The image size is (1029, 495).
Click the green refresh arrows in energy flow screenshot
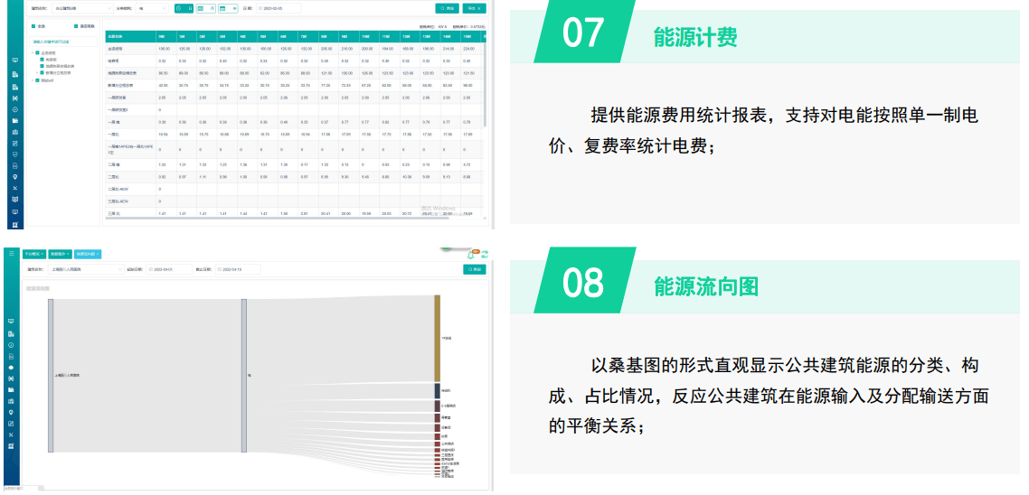(x=485, y=255)
